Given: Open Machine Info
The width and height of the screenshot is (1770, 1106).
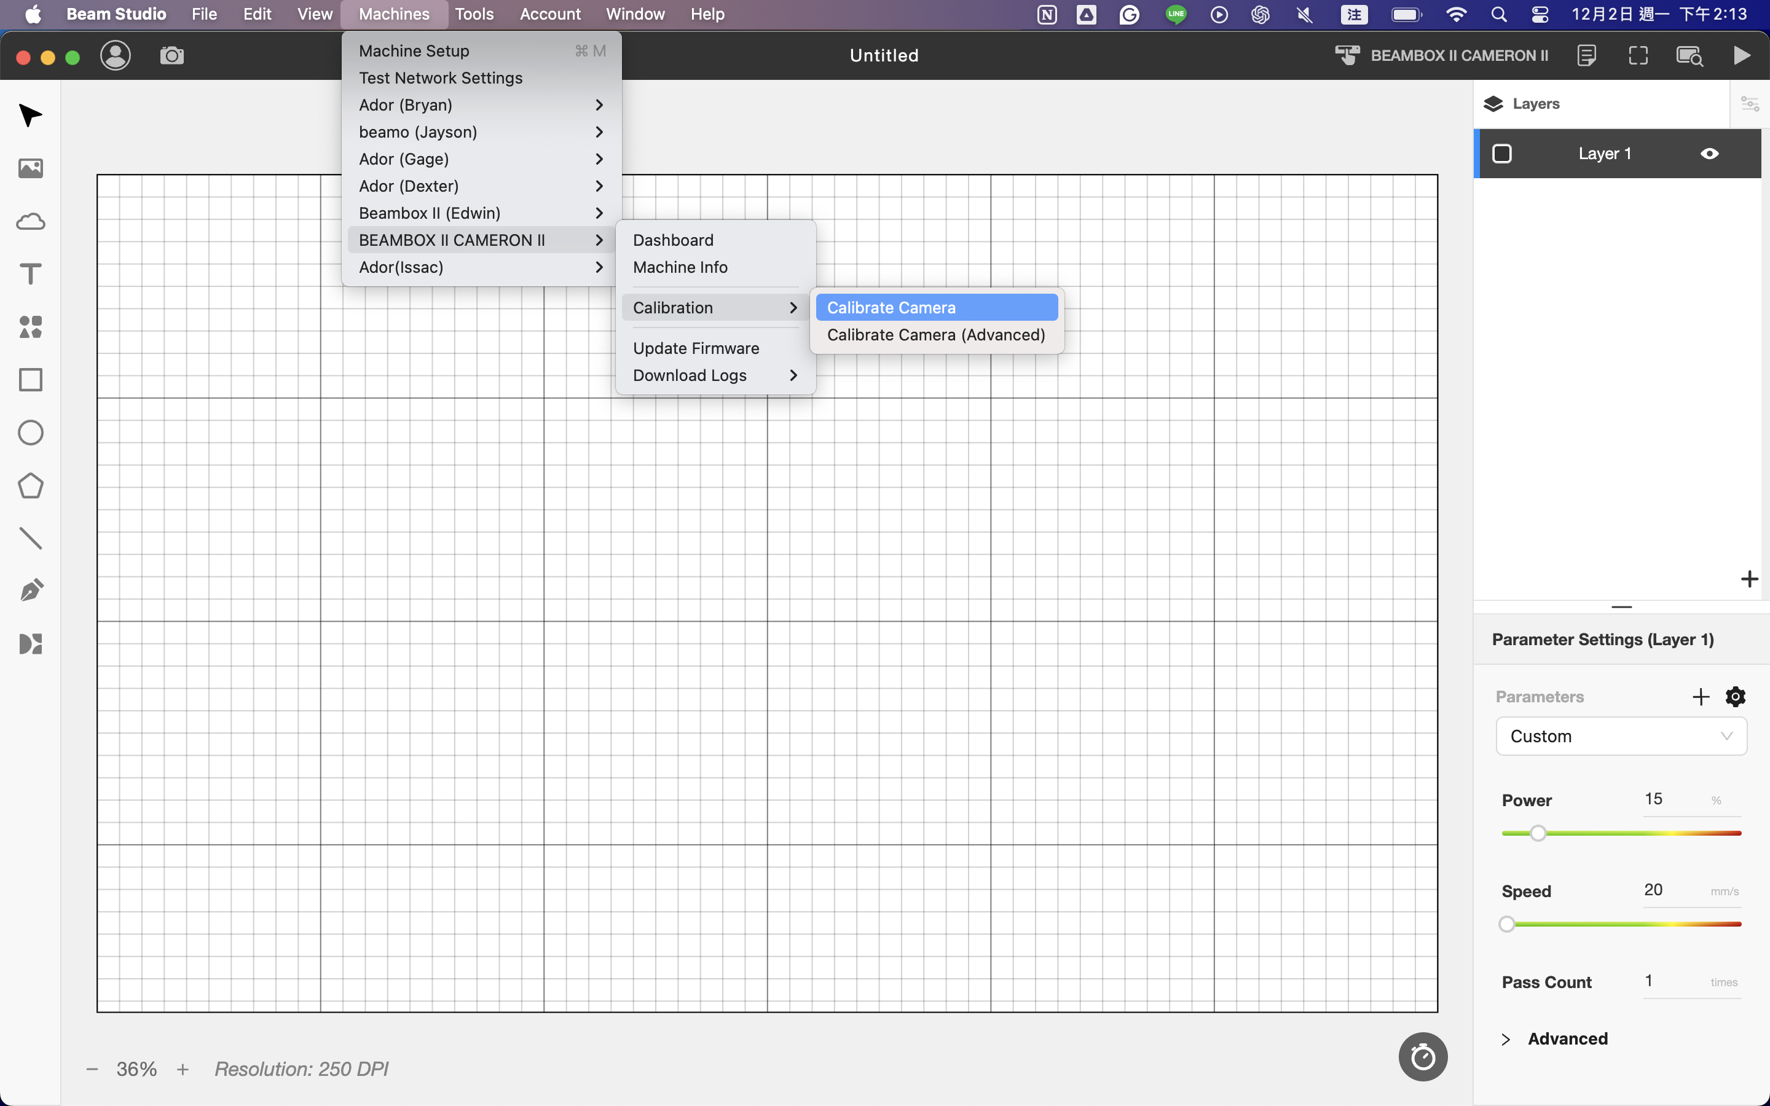Looking at the screenshot, I should pos(715,267).
